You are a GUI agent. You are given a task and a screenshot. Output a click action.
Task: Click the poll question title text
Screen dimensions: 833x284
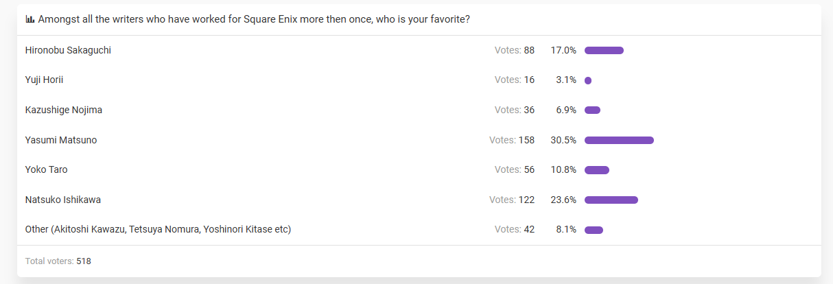254,19
